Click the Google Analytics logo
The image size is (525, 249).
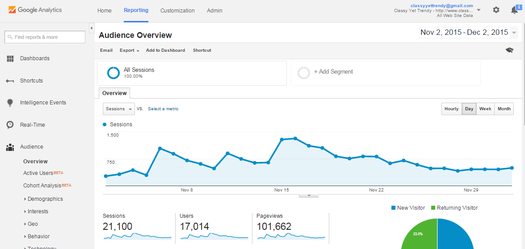[35, 10]
